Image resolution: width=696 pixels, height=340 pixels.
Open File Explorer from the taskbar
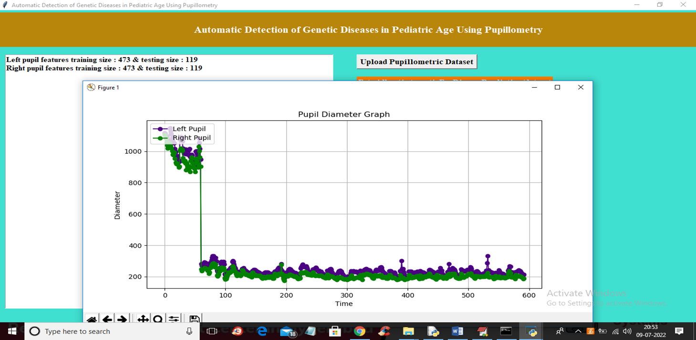(x=408, y=331)
